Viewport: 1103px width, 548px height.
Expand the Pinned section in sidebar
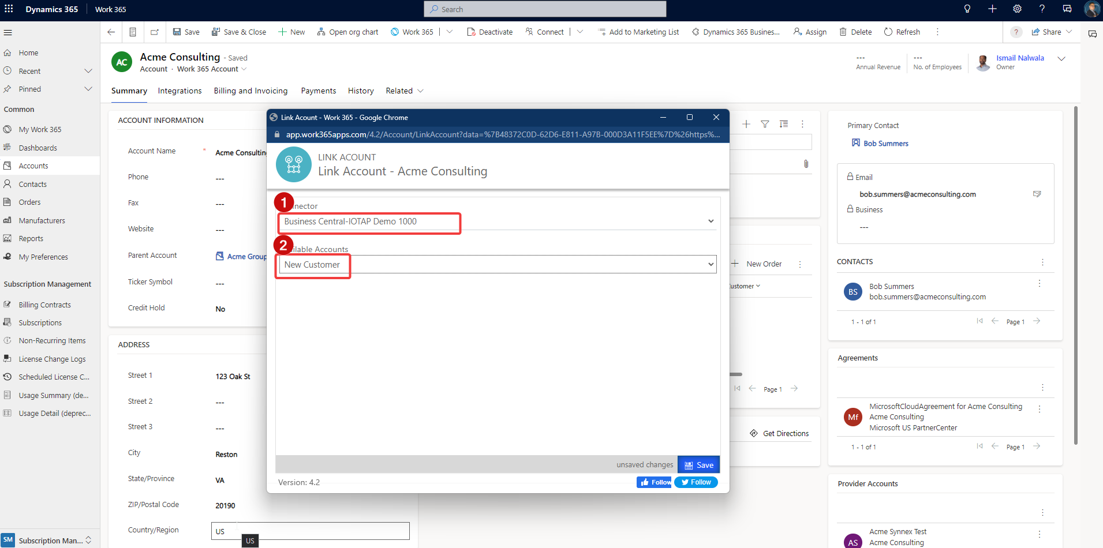(88, 89)
